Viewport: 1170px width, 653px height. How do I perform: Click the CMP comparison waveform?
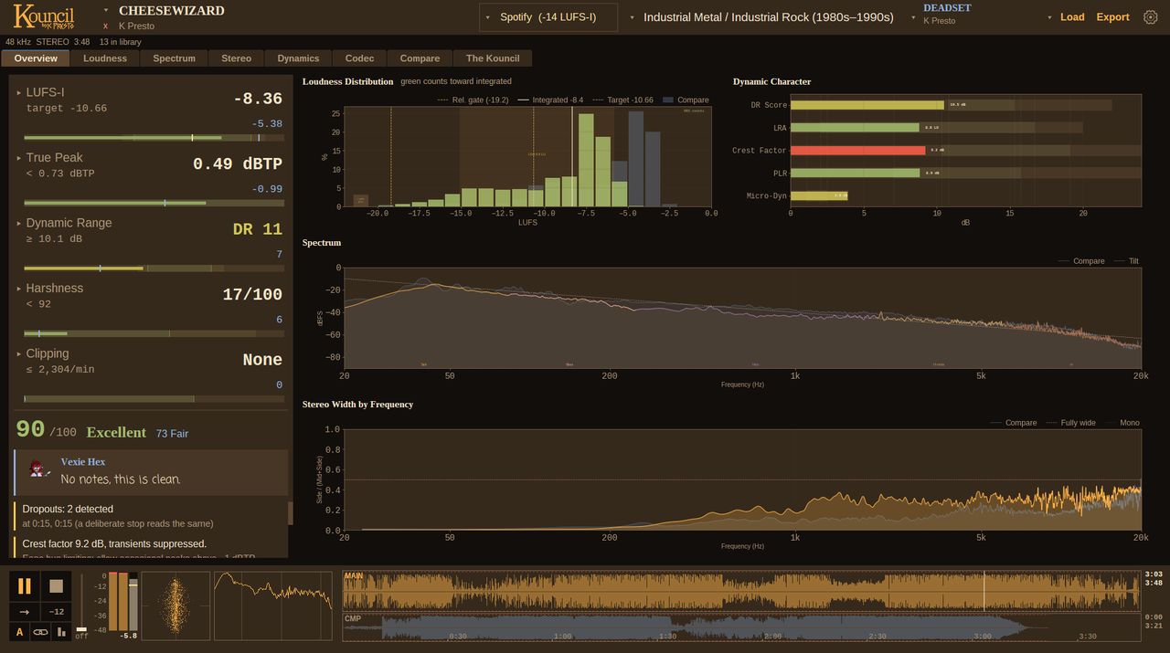coord(742,627)
